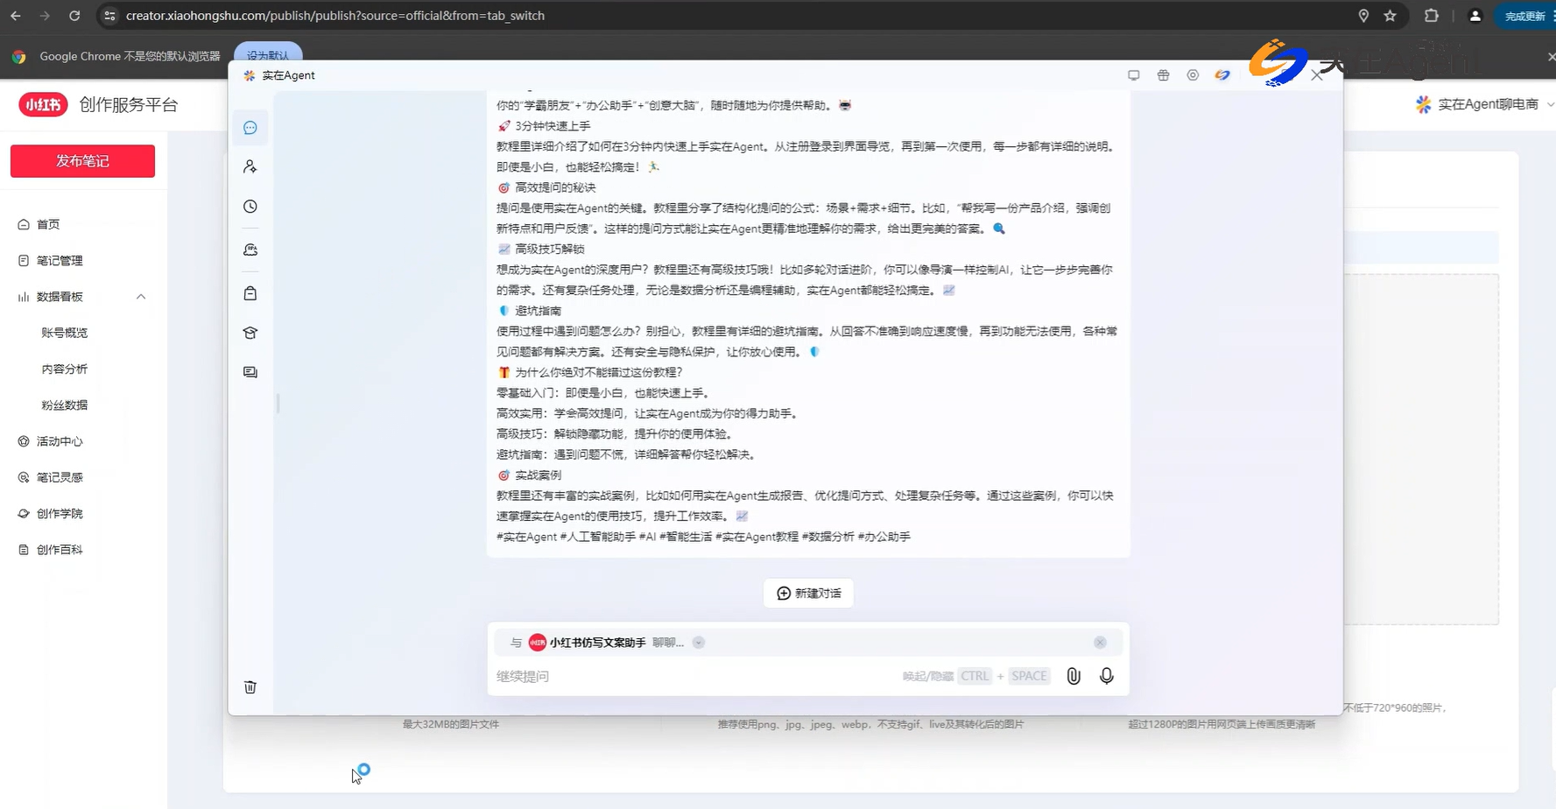Collapse the 数据看板 sidebar section
The height and width of the screenshot is (809, 1556).
tap(141, 297)
